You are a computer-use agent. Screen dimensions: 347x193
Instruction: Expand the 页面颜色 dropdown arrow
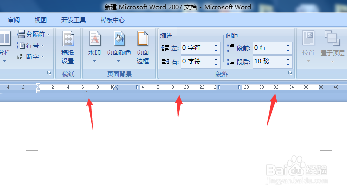pos(118,61)
